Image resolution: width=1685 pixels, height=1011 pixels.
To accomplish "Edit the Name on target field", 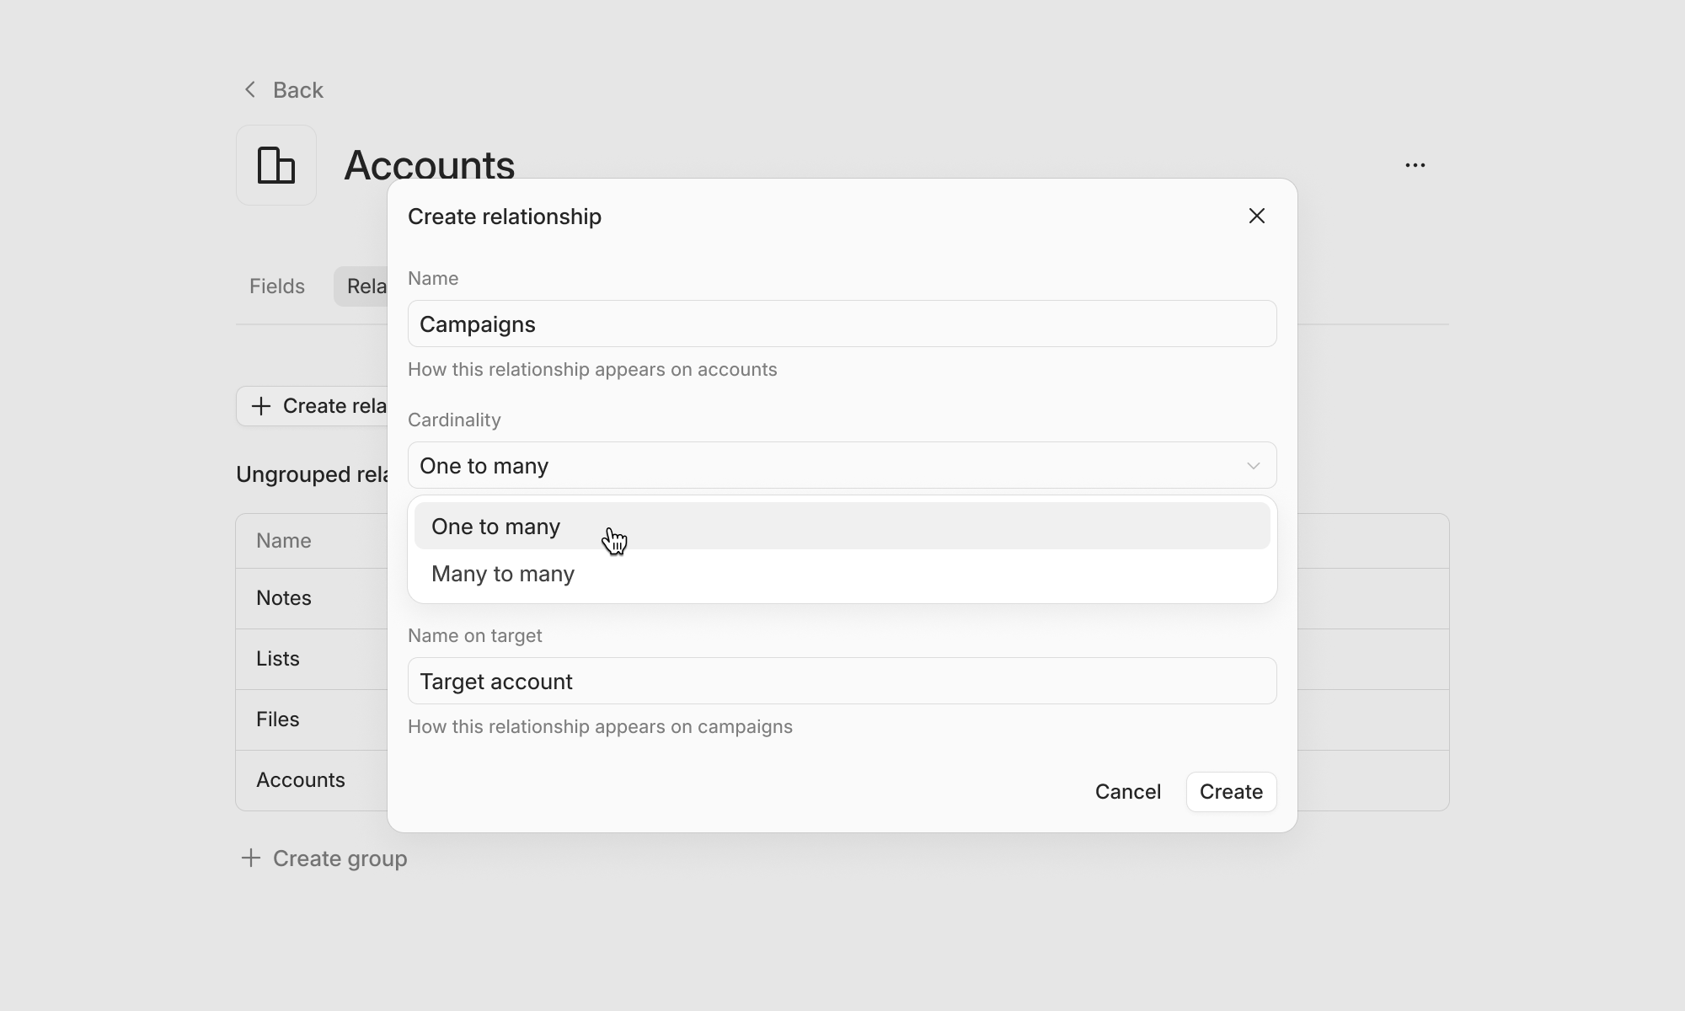I will [x=842, y=681].
